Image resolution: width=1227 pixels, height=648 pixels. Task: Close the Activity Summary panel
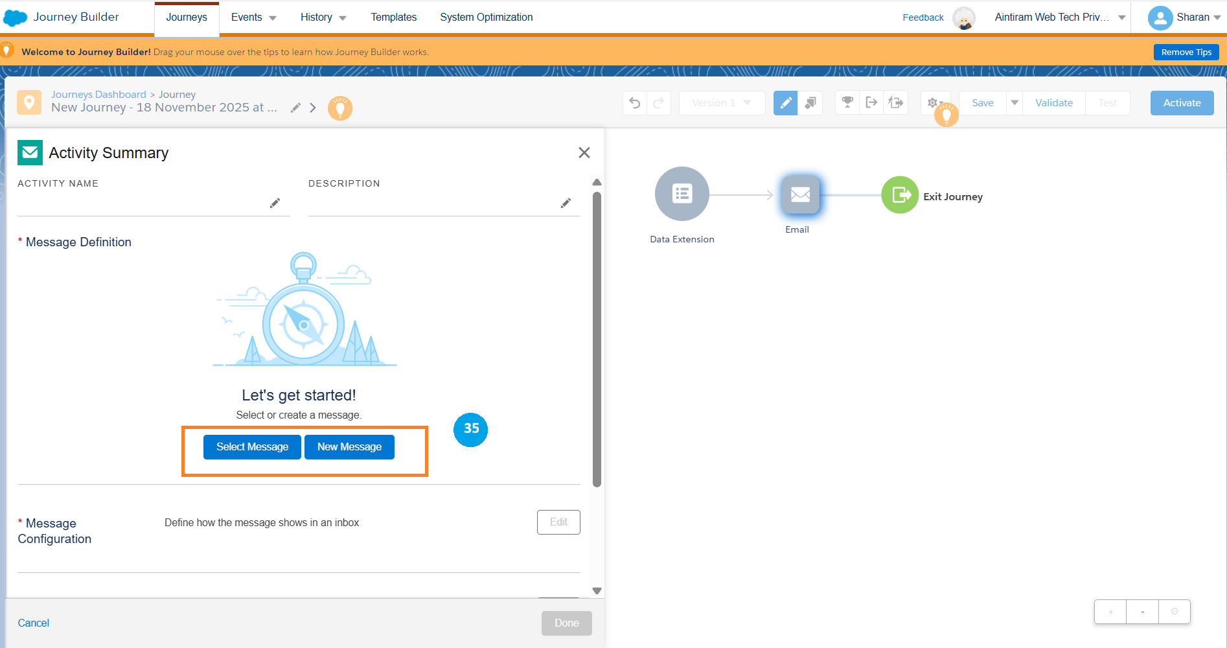(x=584, y=153)
